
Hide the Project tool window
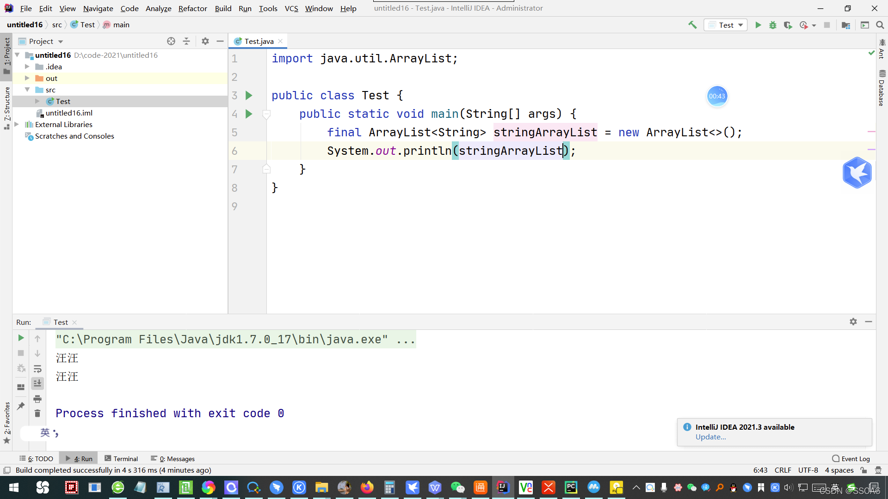click(220, 41)
